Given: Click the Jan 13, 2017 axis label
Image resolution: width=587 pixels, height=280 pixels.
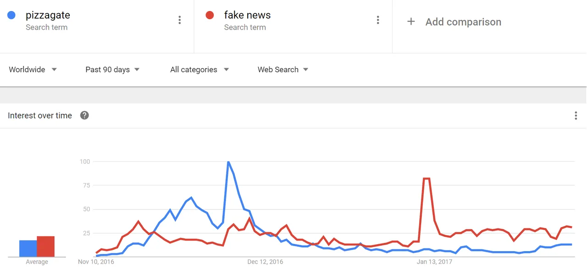Looking at the screenshot, I should click(434, 262).
